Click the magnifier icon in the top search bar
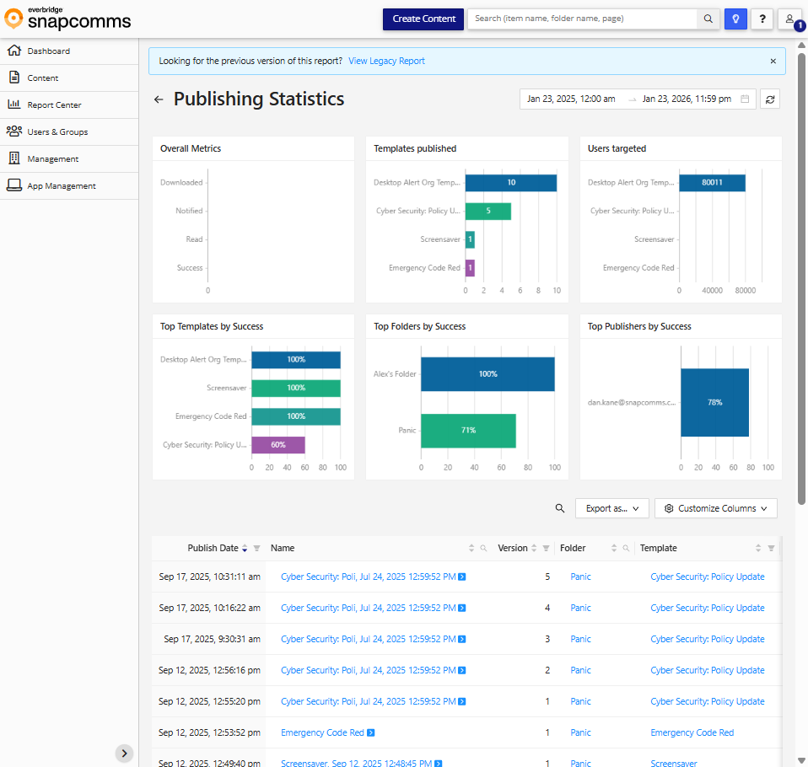This screenshot has height=767, width=808. point(708,19)
